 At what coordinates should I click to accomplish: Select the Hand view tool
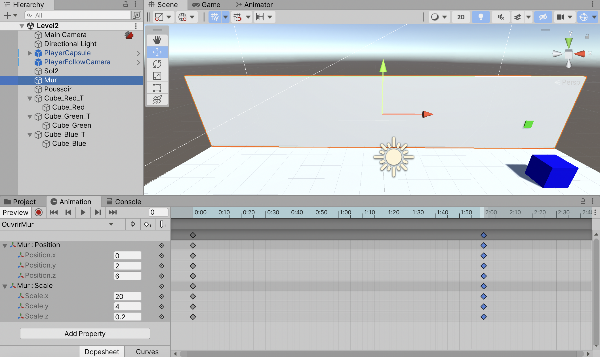(x=157, y=40)
